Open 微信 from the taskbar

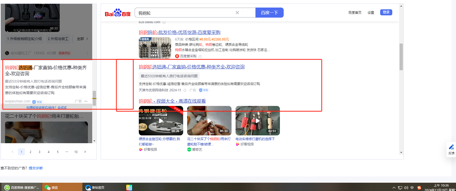(62, 187)
